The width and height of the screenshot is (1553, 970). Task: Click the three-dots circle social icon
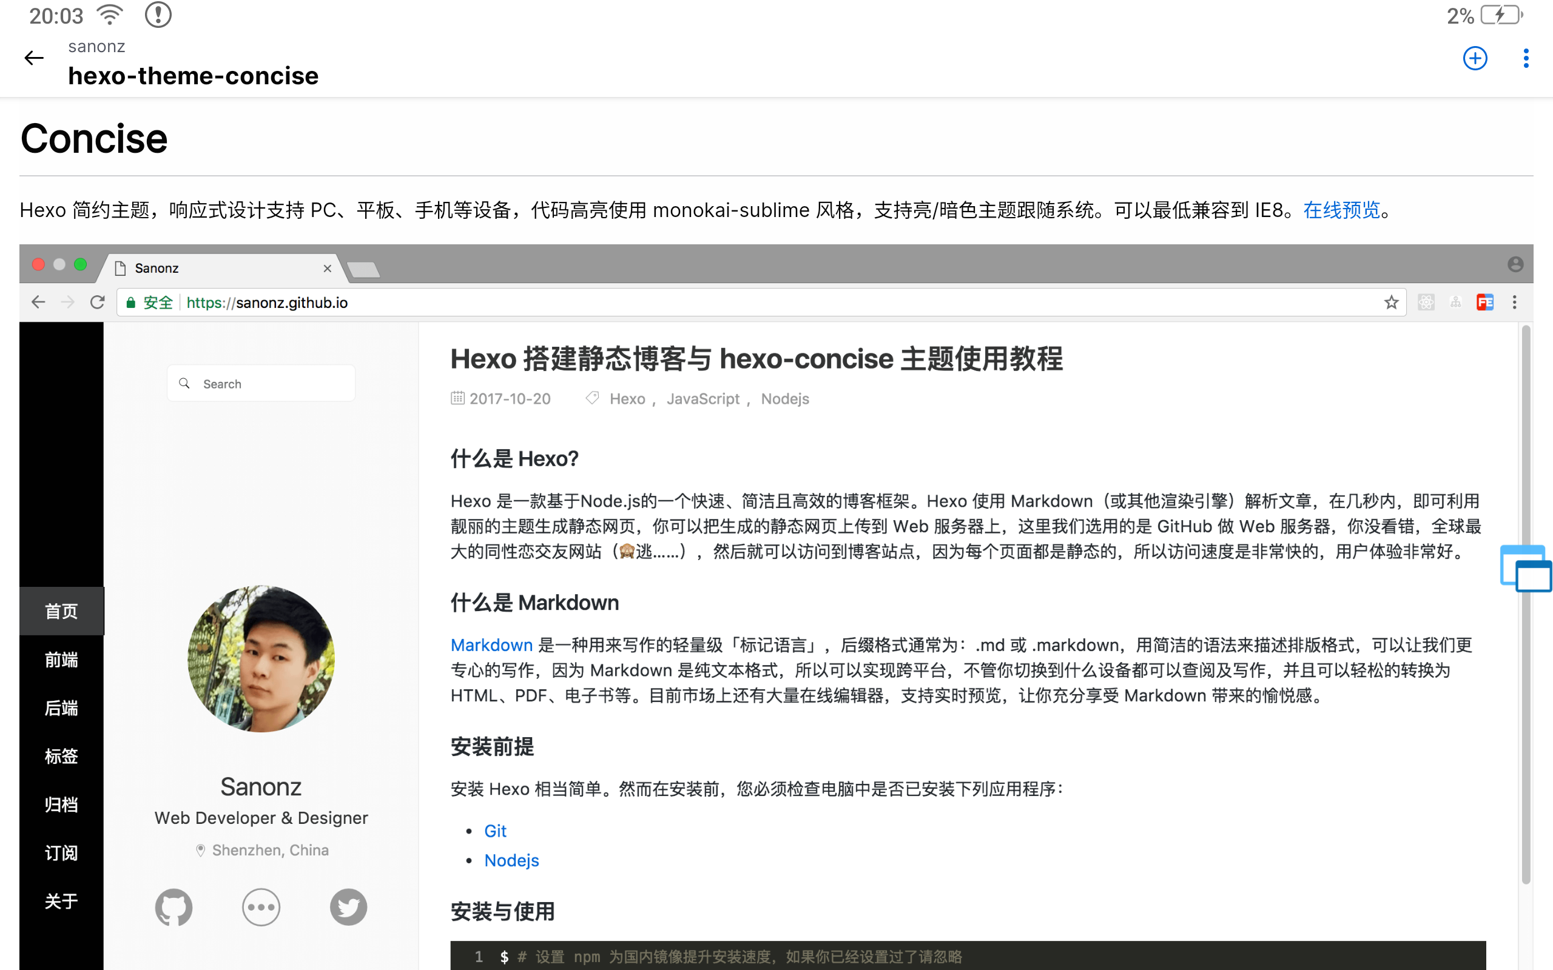click(x=261, y=906)
